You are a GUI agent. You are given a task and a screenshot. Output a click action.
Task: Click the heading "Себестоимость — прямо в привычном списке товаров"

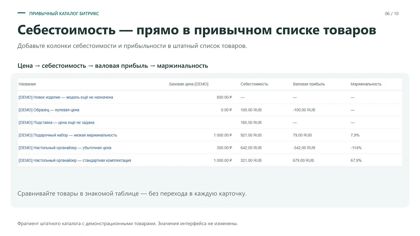[197, 30]
